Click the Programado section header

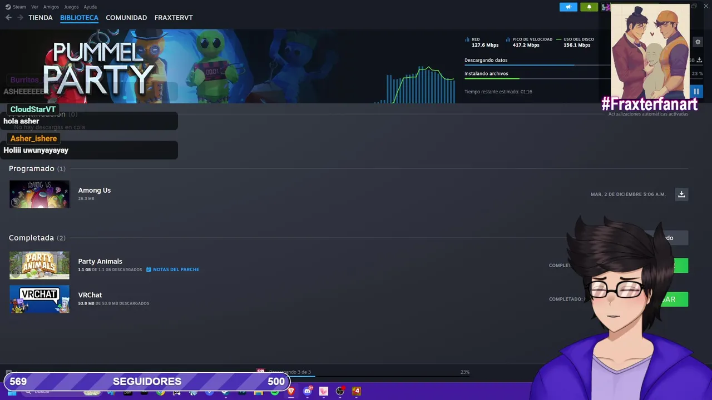37,168
